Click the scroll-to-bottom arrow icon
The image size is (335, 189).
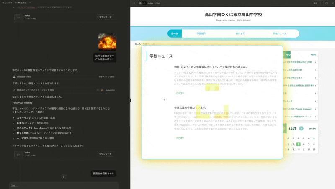[x=64, y=176]
